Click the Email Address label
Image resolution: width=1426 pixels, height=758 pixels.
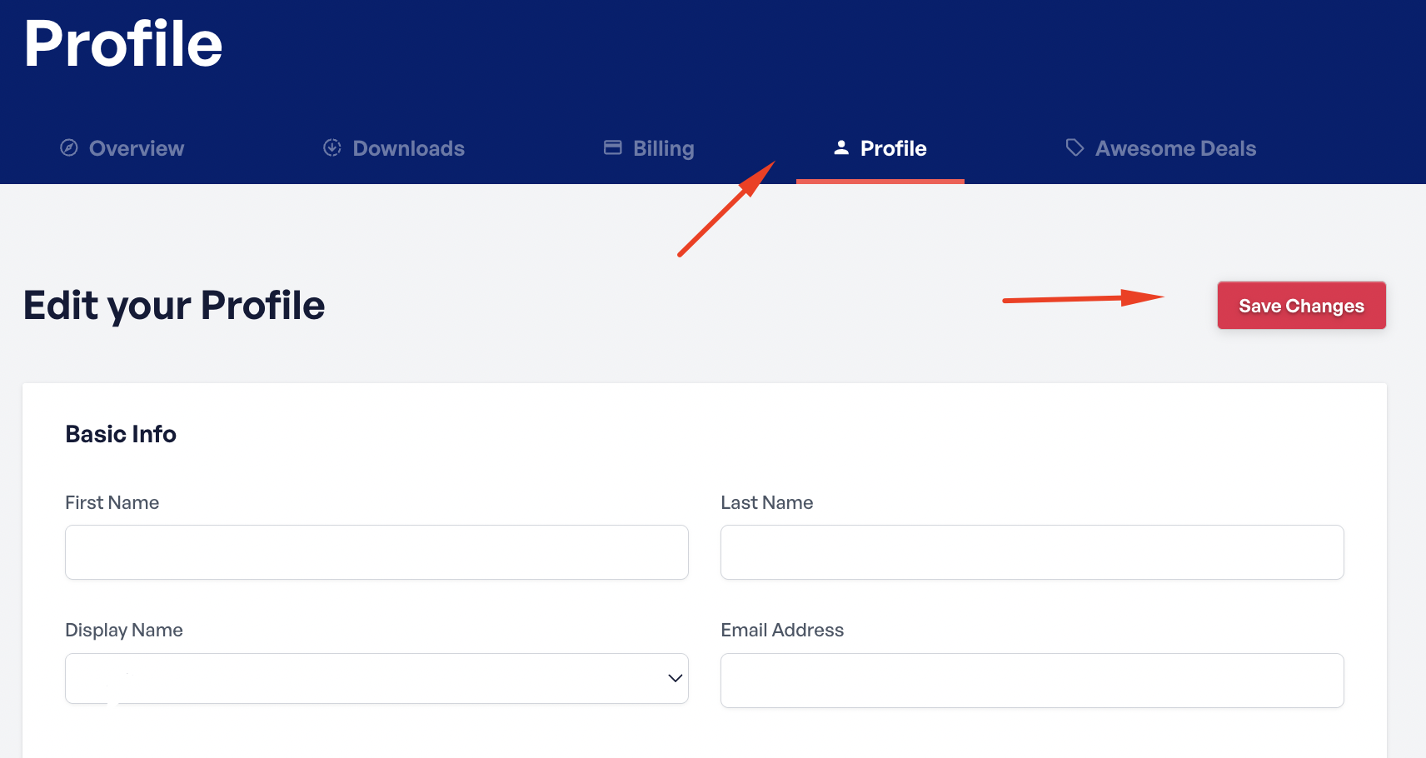[x=782, y=631]
